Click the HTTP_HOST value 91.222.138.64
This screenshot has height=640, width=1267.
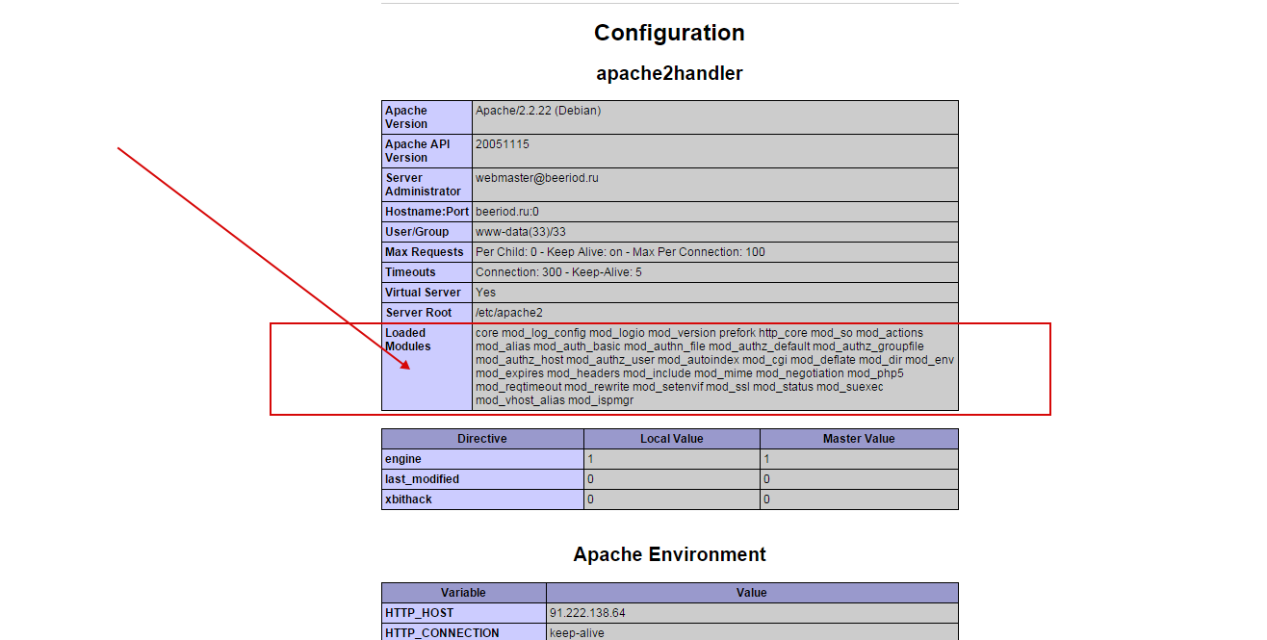point(587,613)
